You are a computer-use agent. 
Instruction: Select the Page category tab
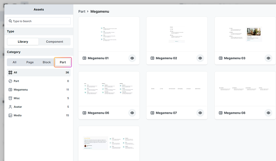[30, 62]
